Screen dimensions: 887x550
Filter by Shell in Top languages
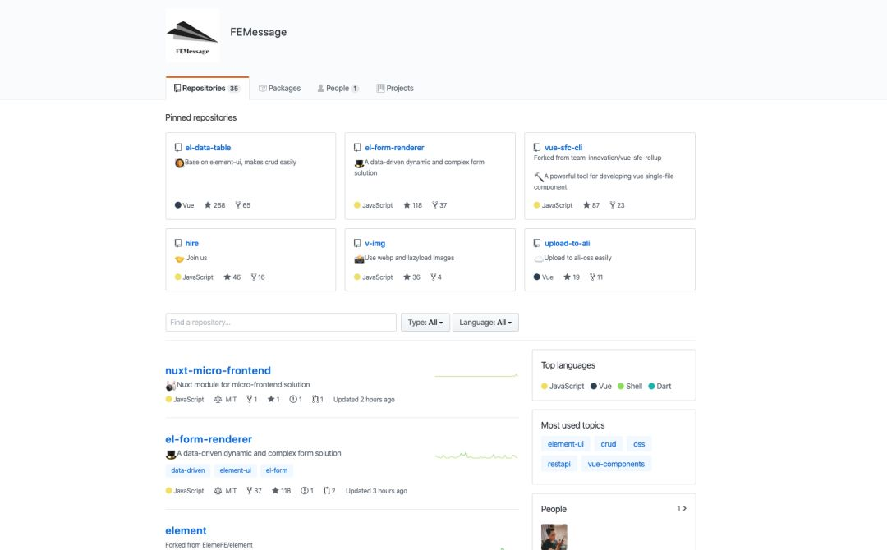pos(630,386)
